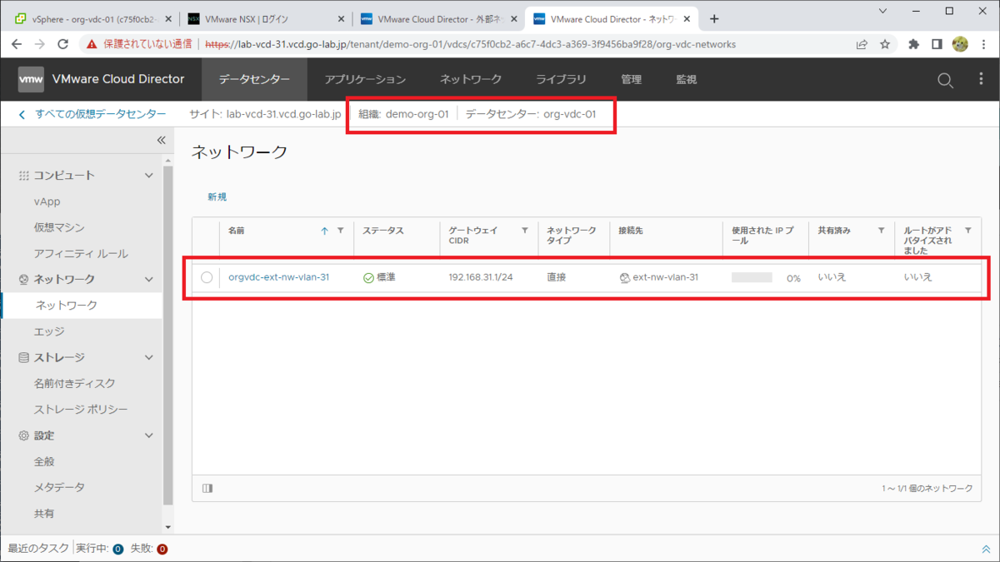Click the 失敗 task count badge
The width and height of the screenshot is (1000, 562).
point(162,550)
